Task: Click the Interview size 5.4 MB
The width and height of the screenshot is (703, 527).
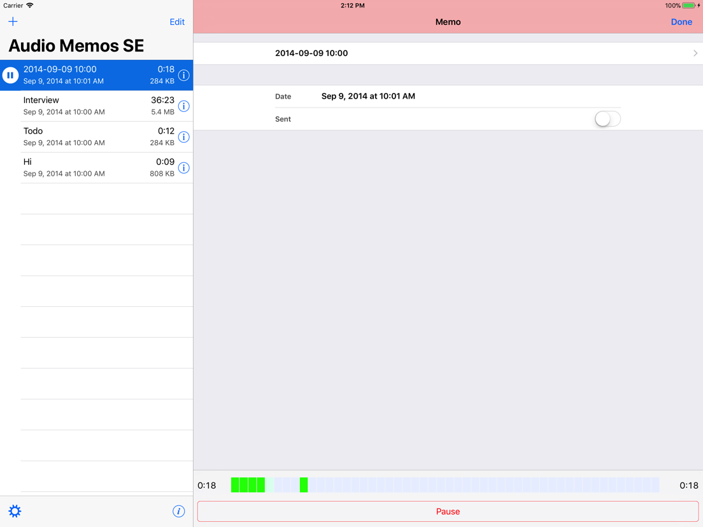Action: pyautogui.click(x=163, y=112)
